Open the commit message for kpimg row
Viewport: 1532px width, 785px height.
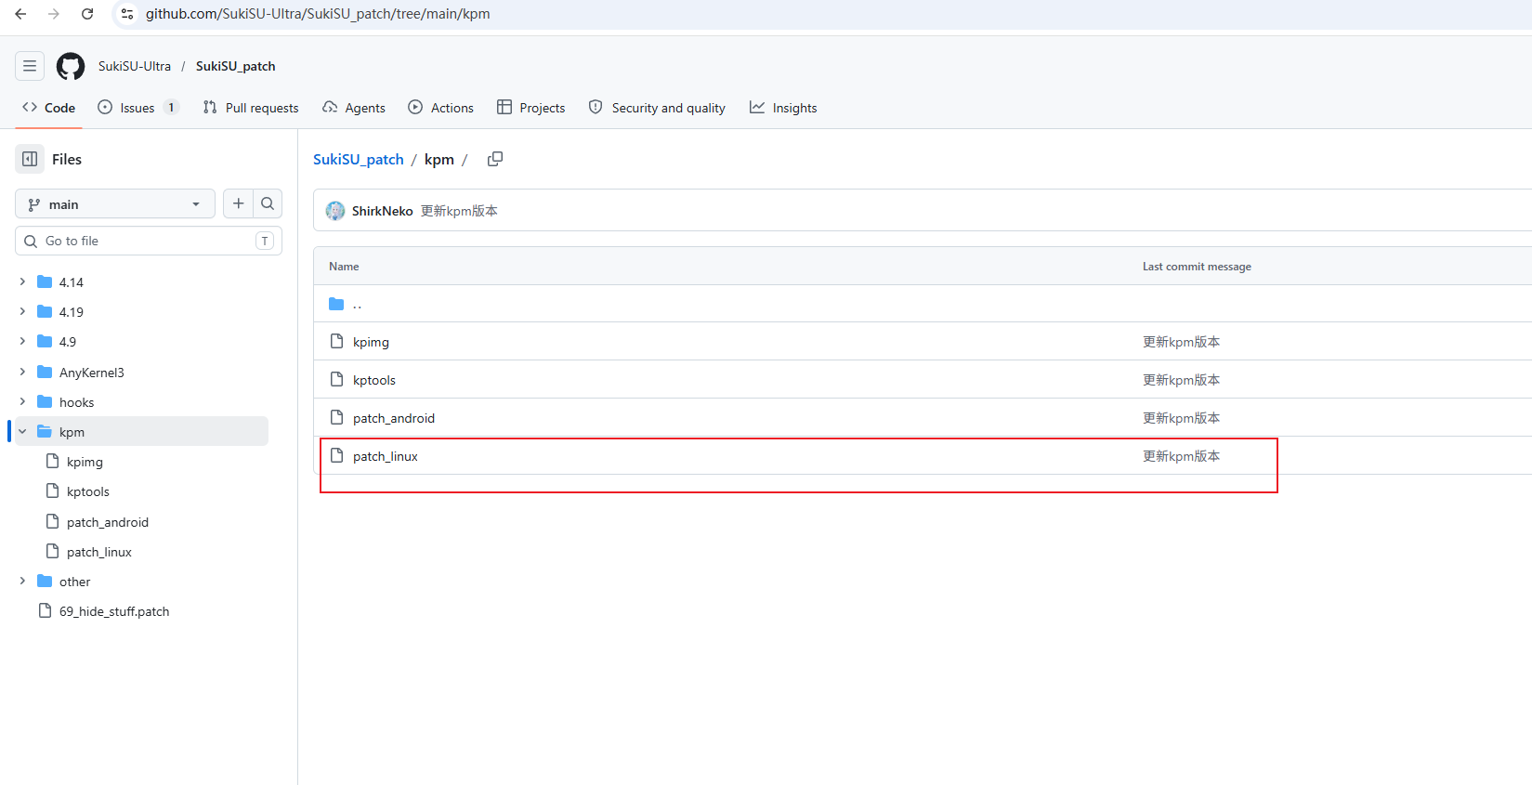pos(1181,342)
